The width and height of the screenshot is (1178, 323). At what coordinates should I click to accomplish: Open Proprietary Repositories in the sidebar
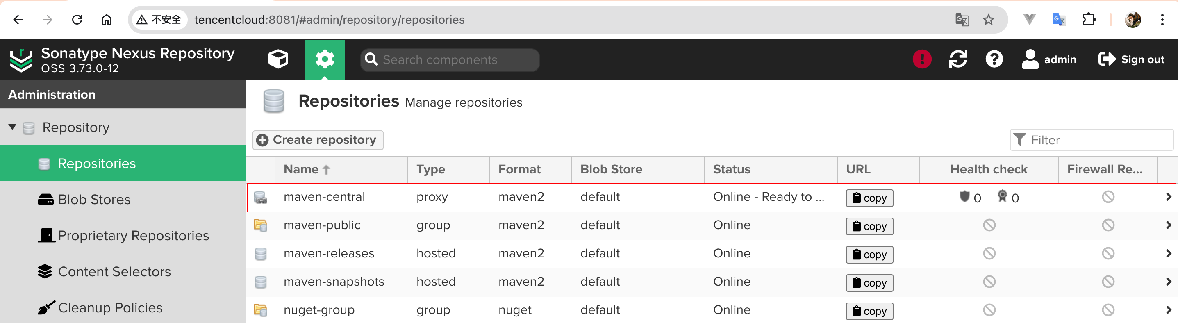pyautogui.click(x=123, y=236)
